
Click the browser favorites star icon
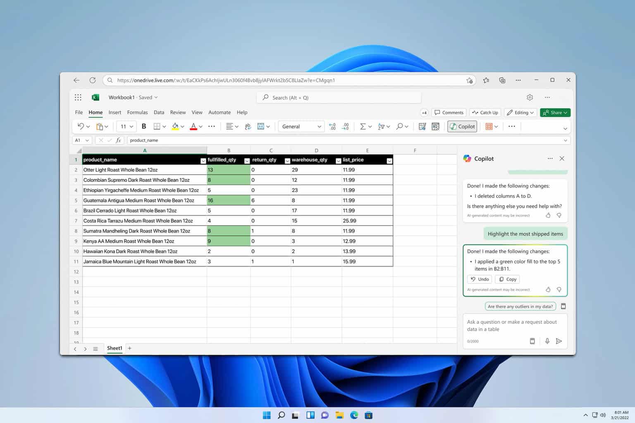click(486, 80)
